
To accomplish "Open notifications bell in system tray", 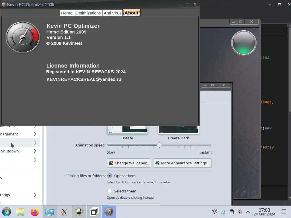I will coord(215,212).
